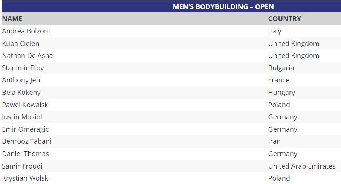Click the name Bela Kokeny
Image resolution: width=341 pixels, height=184 pixels.
point(21,93)
